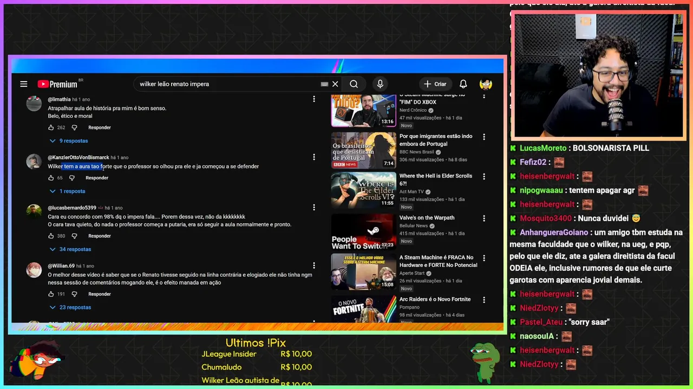This screenshot has width=693, height=389.
Task: Like the @KanzlerOttoVonBismarck comment
Action: 51,178
